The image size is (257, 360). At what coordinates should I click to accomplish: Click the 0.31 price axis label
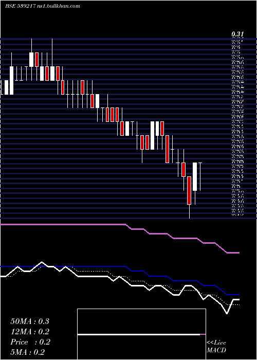[237, 34]
